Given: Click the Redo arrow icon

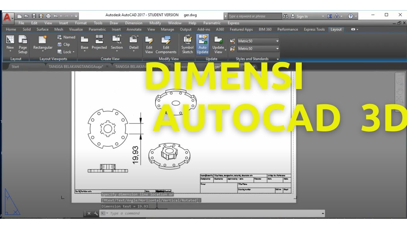Looking at the screenshot, I should pyautogui.click(x=66, y=16).
